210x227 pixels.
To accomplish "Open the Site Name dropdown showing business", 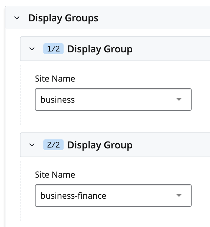I will (x=113, y=99).
